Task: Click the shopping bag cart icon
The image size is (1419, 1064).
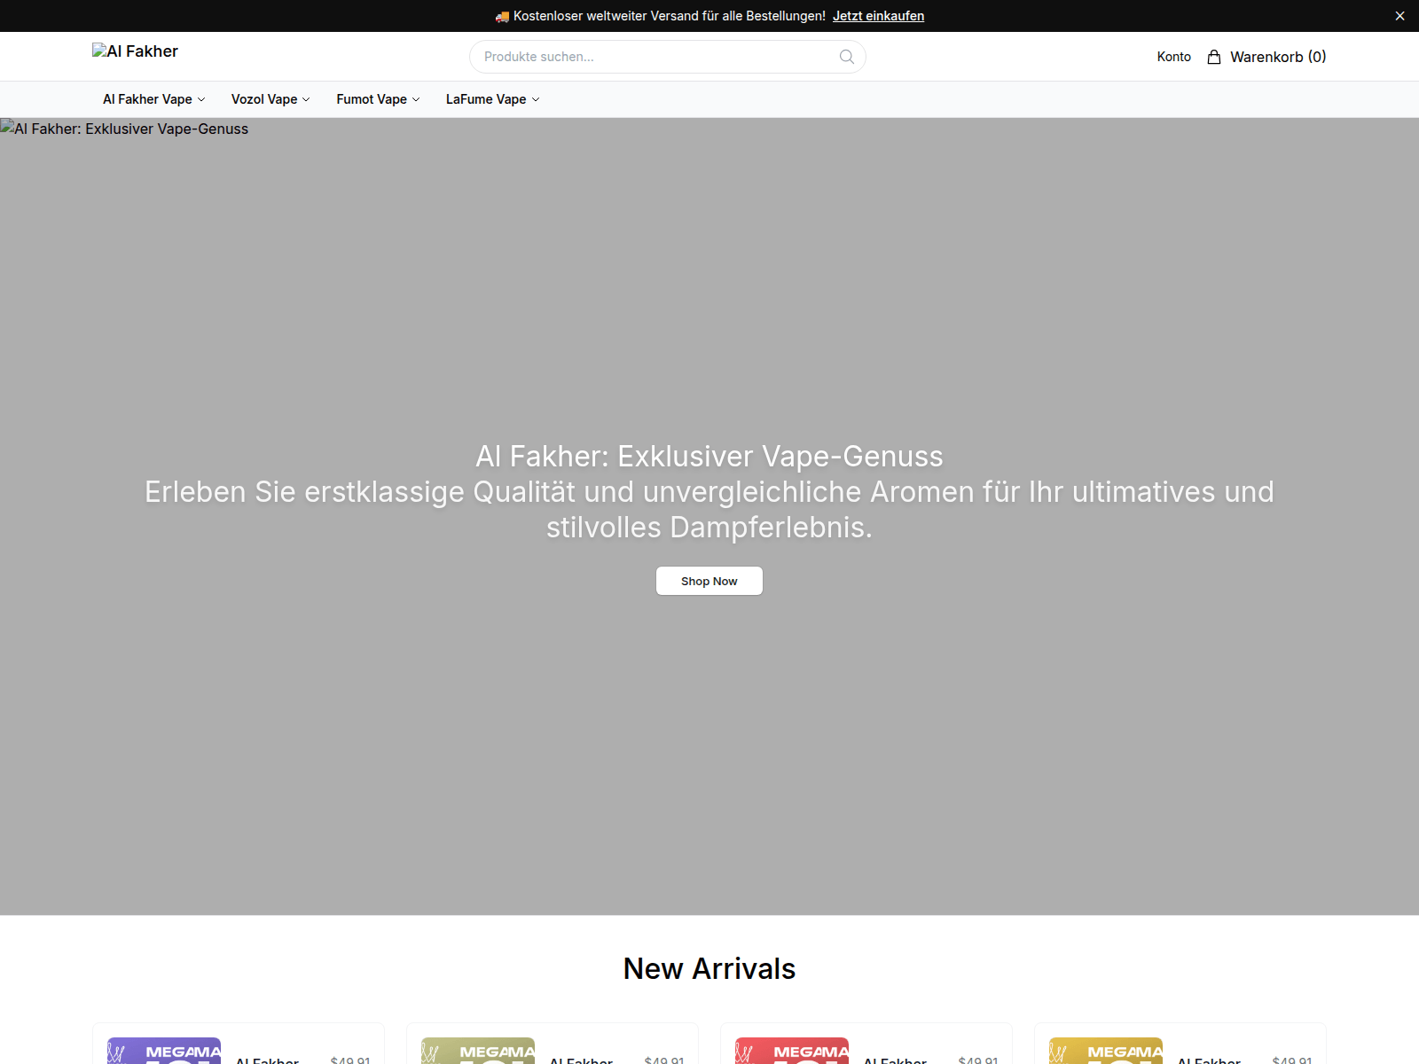Action: click(x=1214, y=57)
